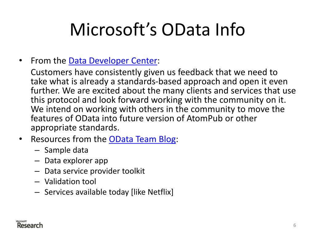The height and width of the screenshot is (236, 315).
Task: Click the slide number 6
Action: 295,225
